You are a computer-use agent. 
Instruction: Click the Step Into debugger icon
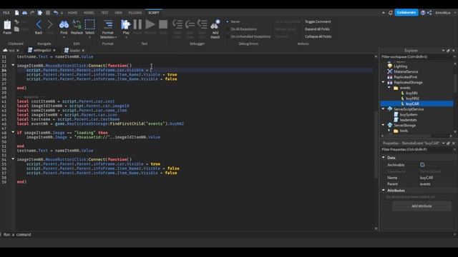177,24
